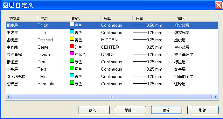Click the 输入... import button

[x=94, y=110]
